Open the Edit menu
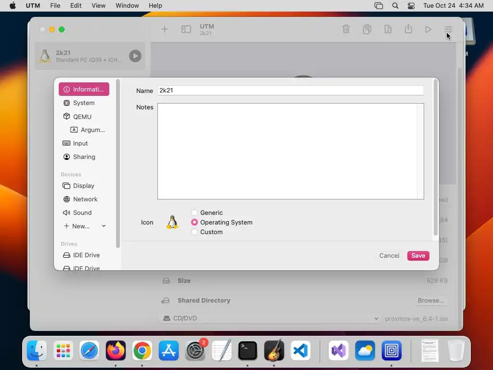Screen dimensions: 493x370 [x=76, y=6]
